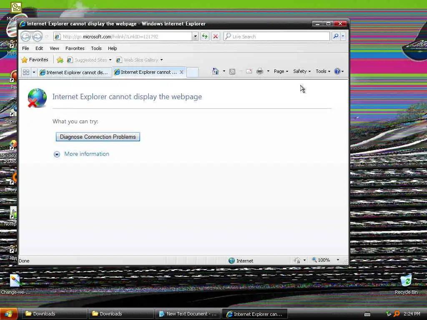This screenshot has width=427, height=320.
Task: Click the Home icon in command bar
Action: tap(216, 71)
